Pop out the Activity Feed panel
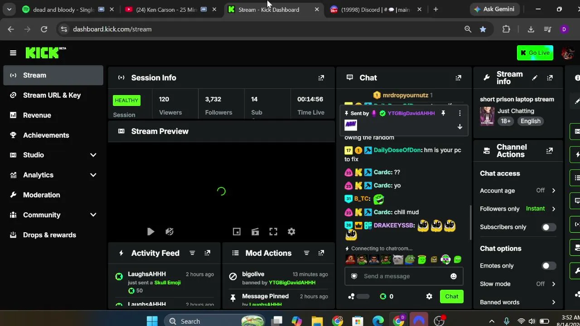580x326 pixels. pyautogui.click(x=208, y=253)
